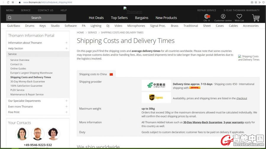The height and width of the screenshot is (149, 266).
Task: Open Contact Us in sidebar
Action: 16,64
